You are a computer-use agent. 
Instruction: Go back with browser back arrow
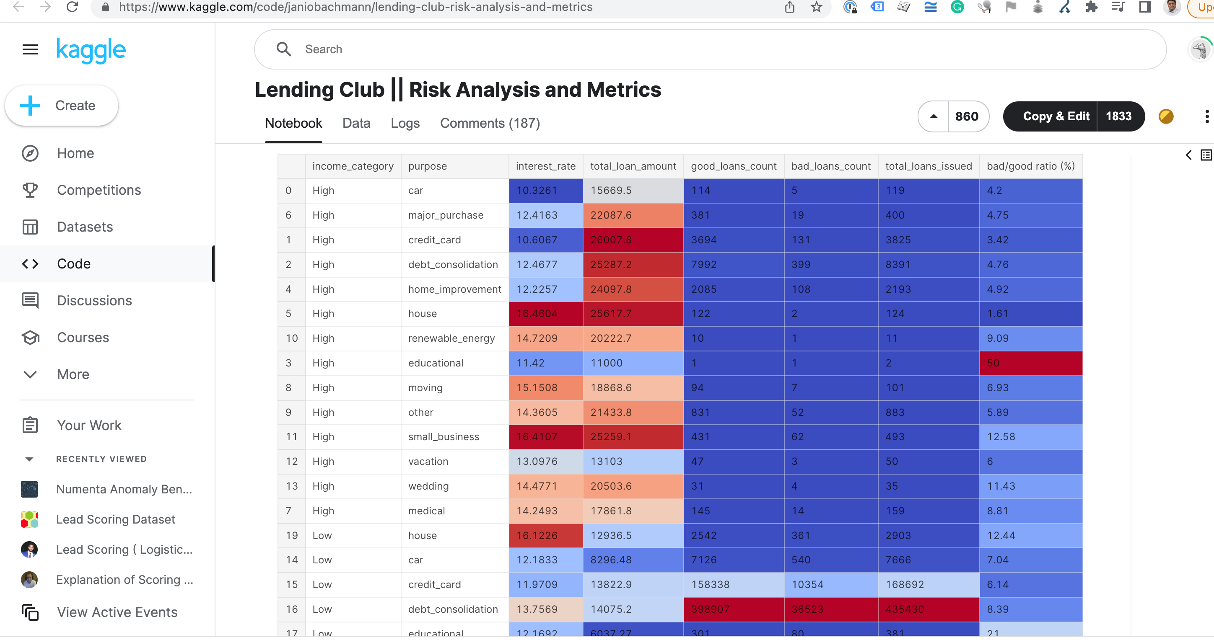(x=18, y=7)
